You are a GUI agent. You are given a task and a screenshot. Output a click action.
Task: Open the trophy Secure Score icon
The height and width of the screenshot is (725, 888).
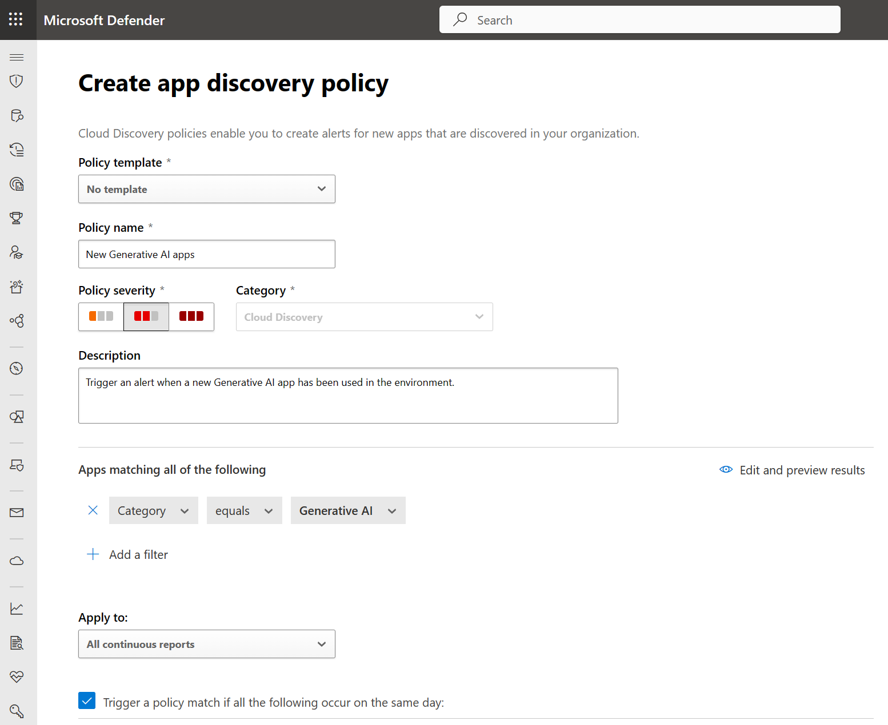(17, 218)
